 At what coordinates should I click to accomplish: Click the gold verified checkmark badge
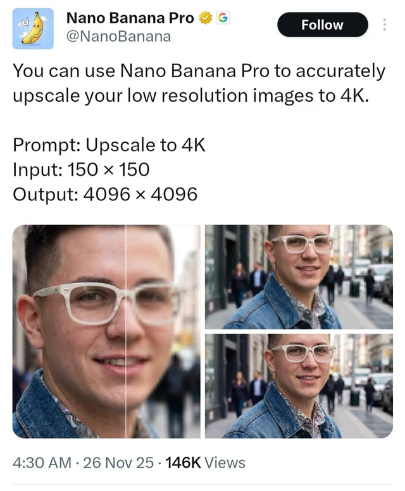click(x=206, y=18)
